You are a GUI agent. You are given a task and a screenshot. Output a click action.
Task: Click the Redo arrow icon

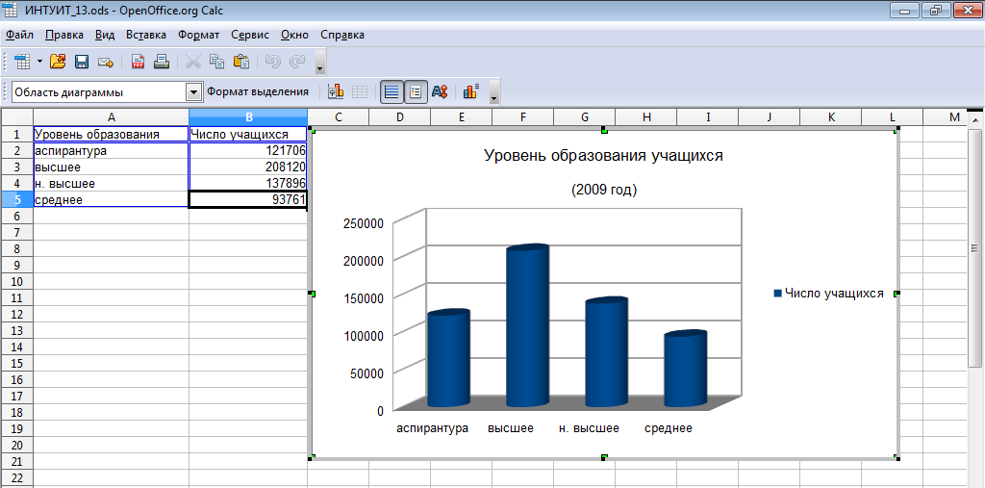point(296,61)
